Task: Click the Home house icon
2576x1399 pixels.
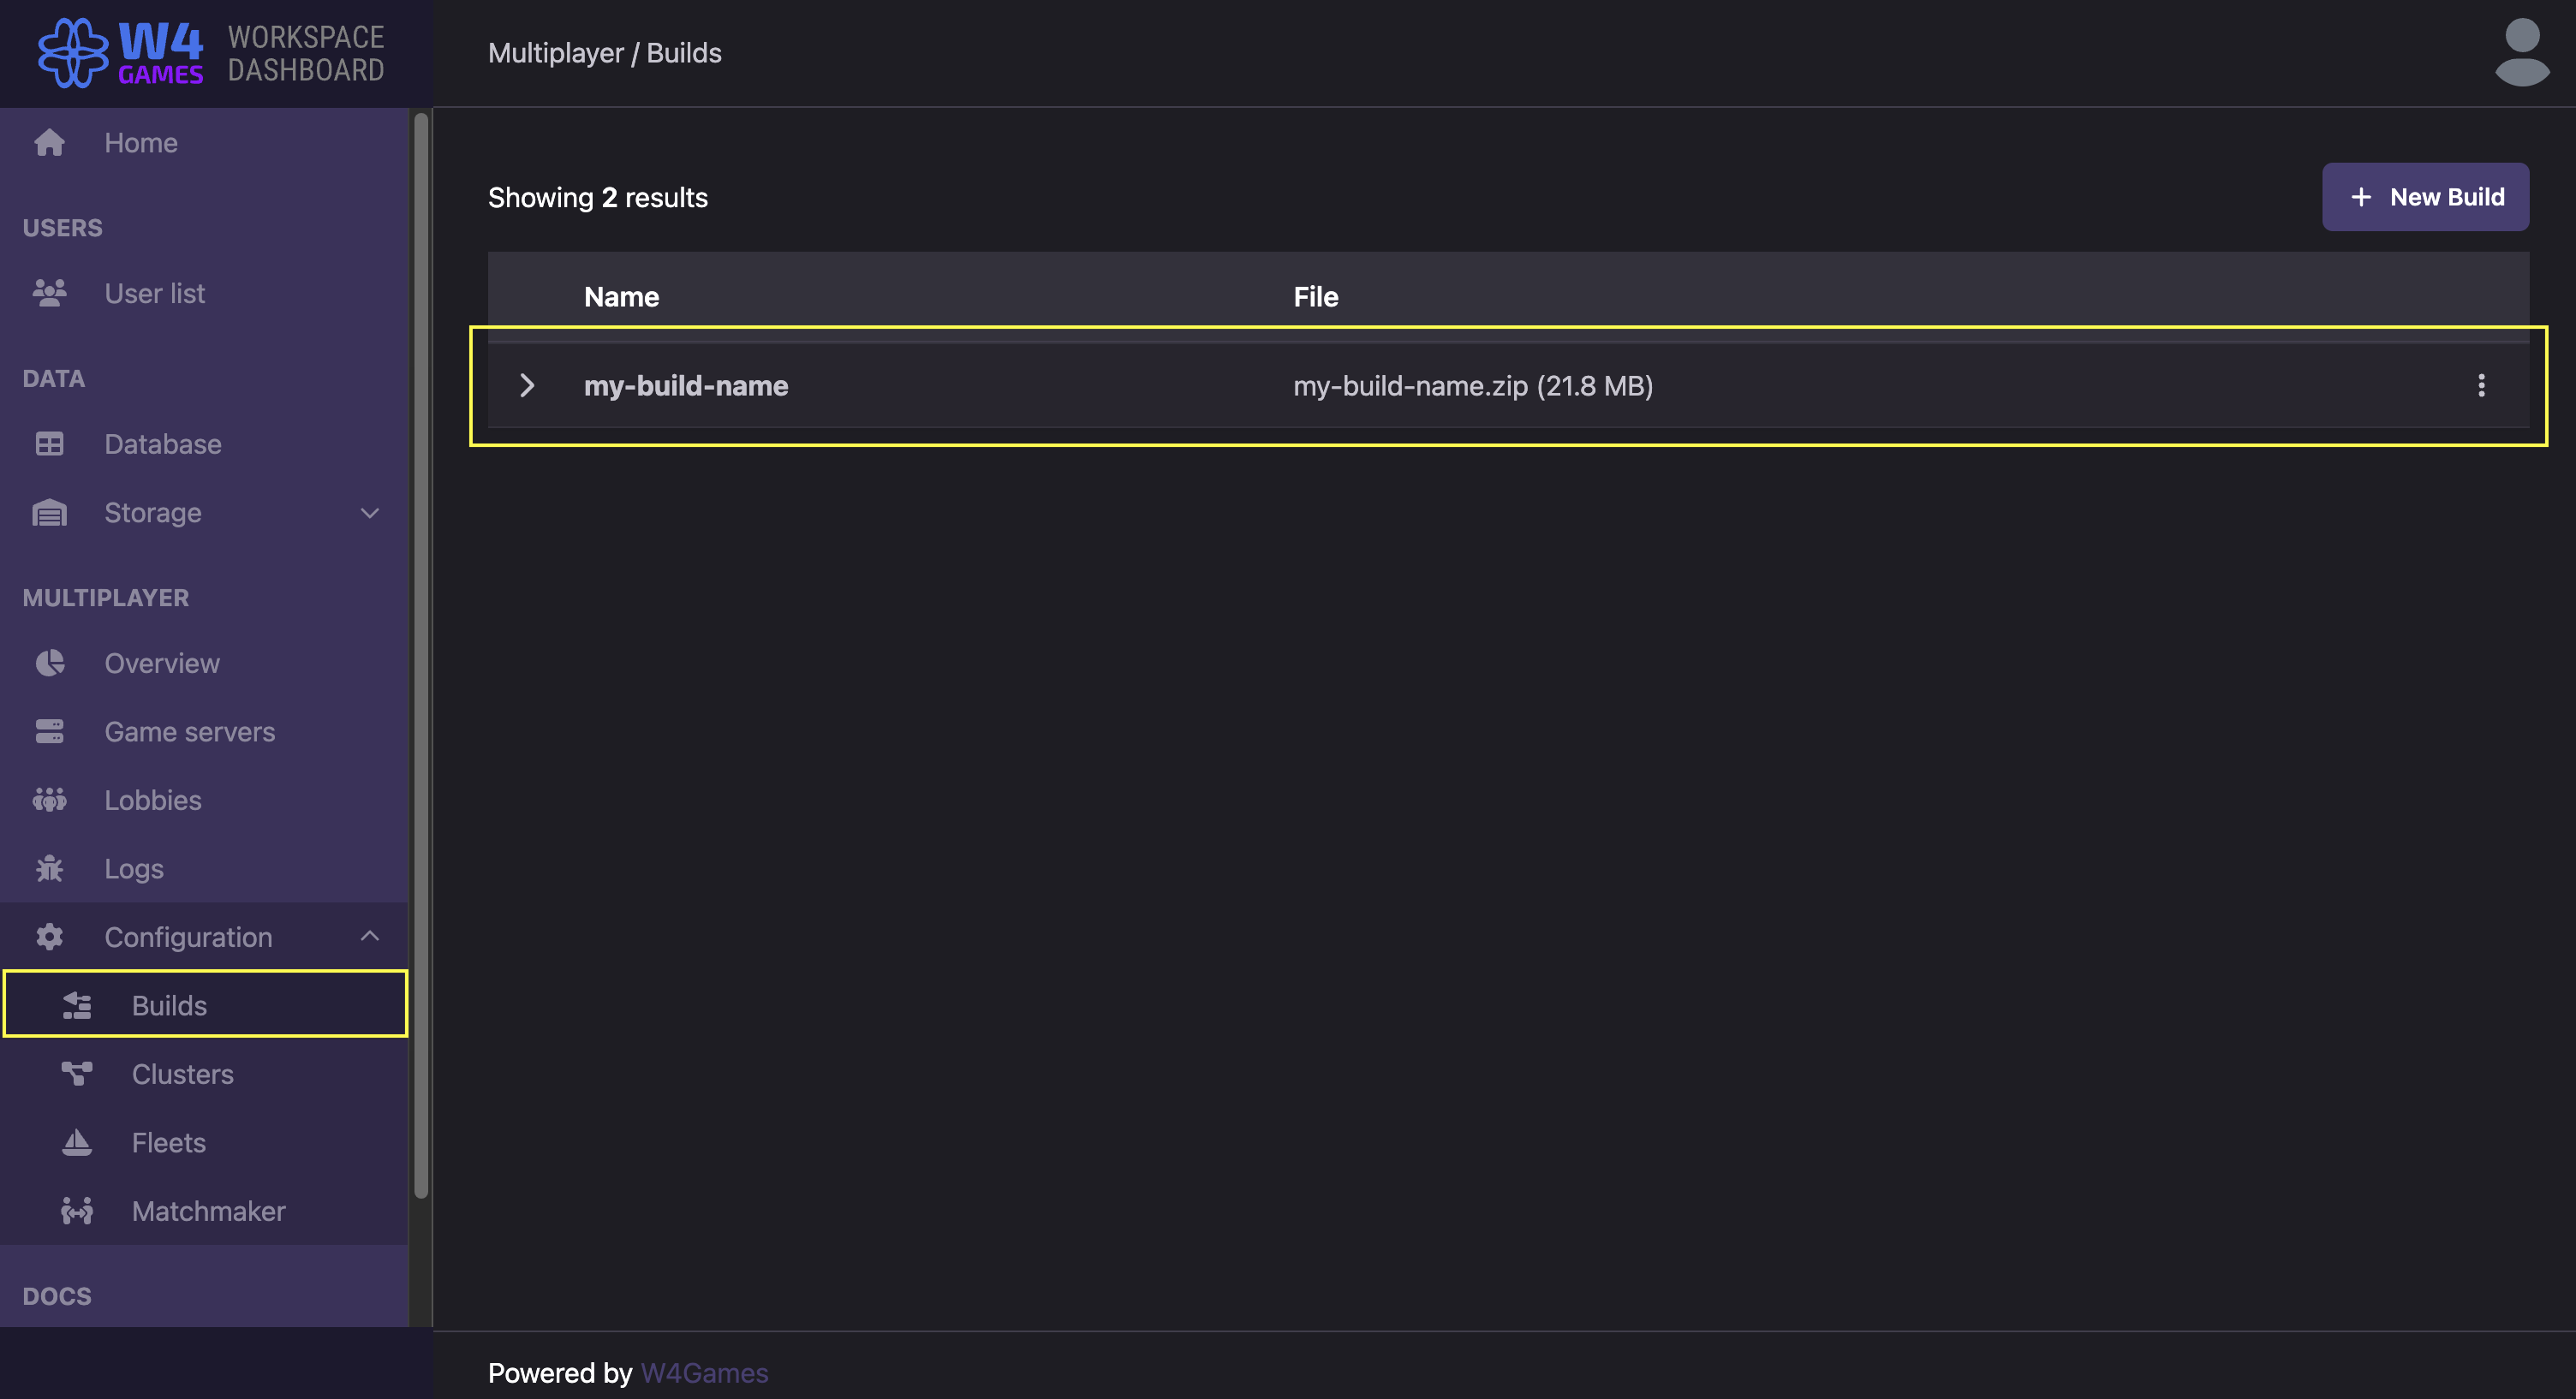Action: tap(49, 143)
